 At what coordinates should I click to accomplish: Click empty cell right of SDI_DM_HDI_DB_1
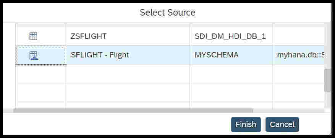[x=298, y=36]
